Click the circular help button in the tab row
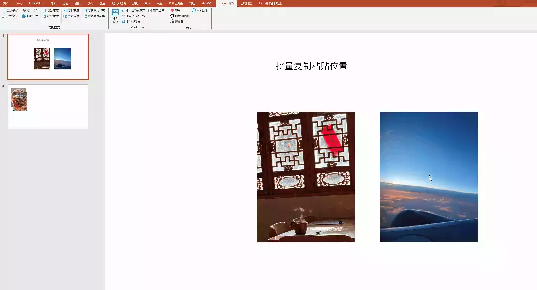 coord(260,3)
